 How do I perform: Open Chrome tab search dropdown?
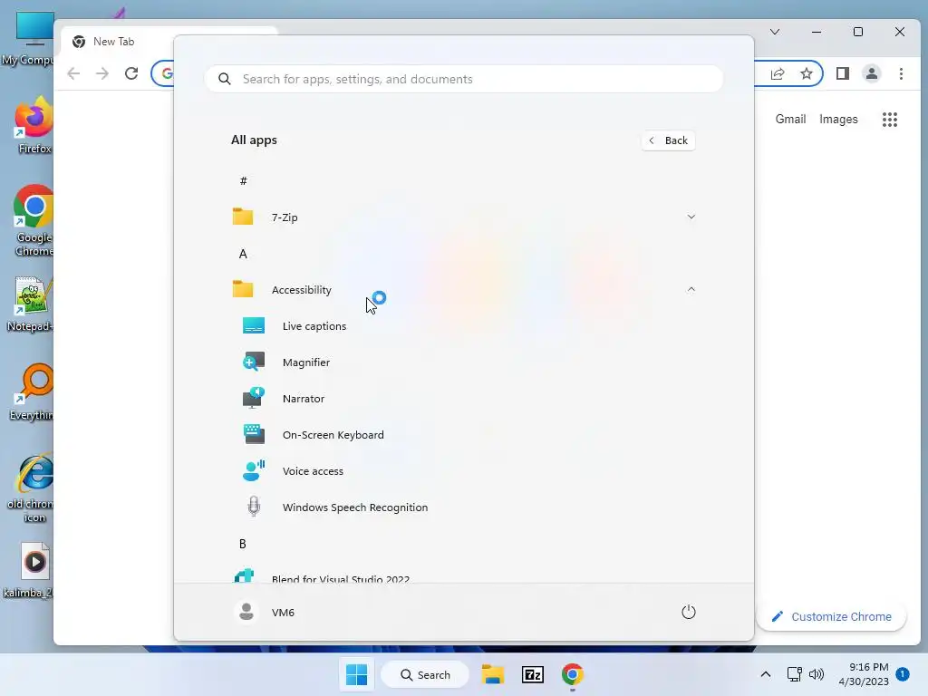(x=775, y=32)
